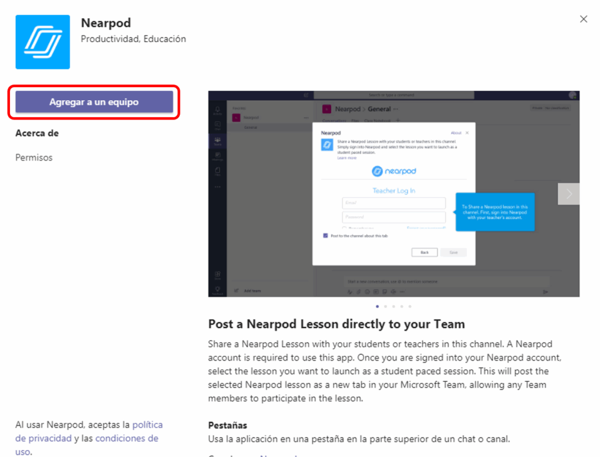Click the Nearpod app logo icon
Image resolution: width=600 pixels, height=457 pixels.
[42, 42]
